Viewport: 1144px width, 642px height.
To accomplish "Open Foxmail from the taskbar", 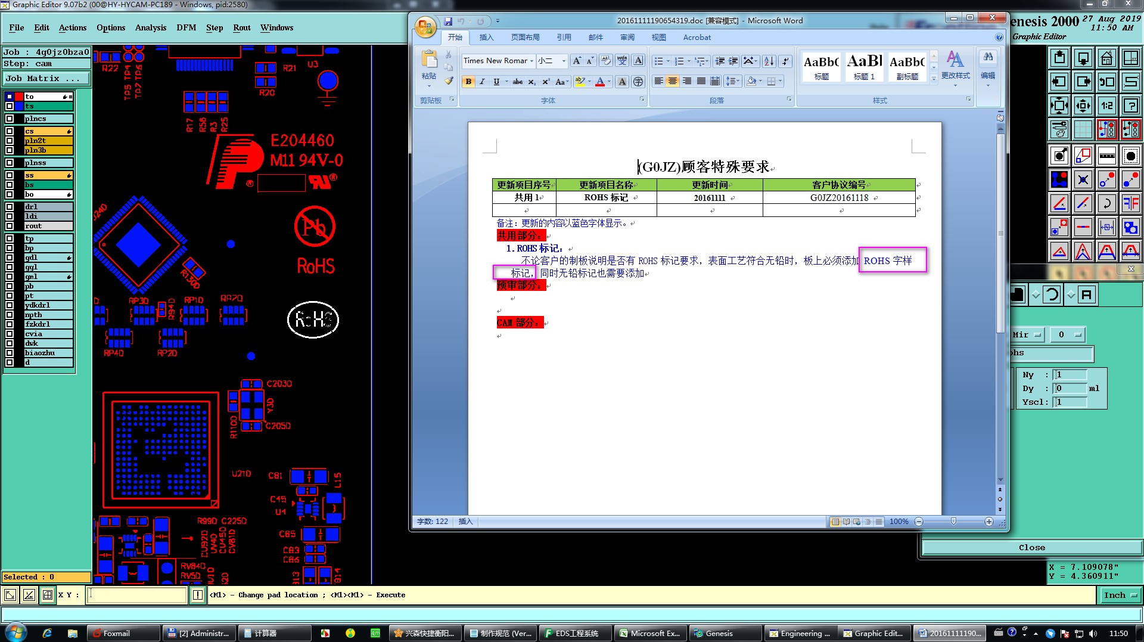I will pos(123,633).
